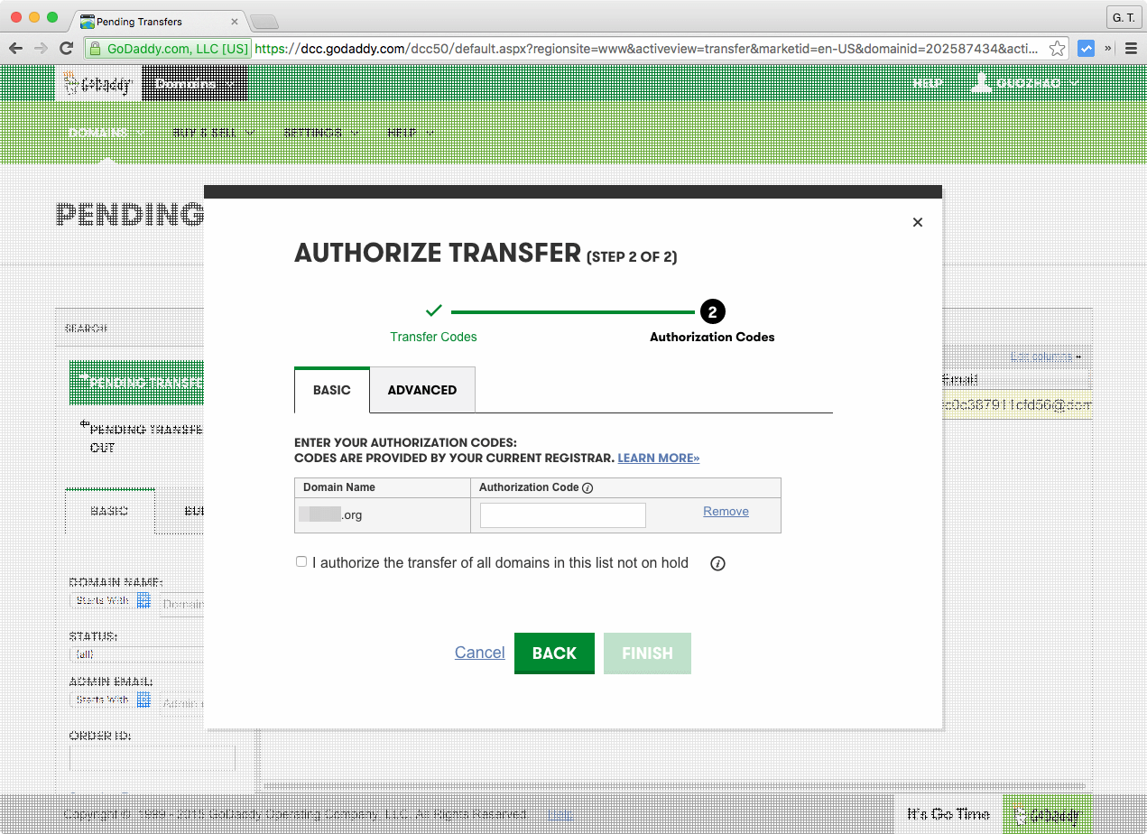
Task: Click the Starts With icon under Domain Name filter
Action: pos(143,599)
